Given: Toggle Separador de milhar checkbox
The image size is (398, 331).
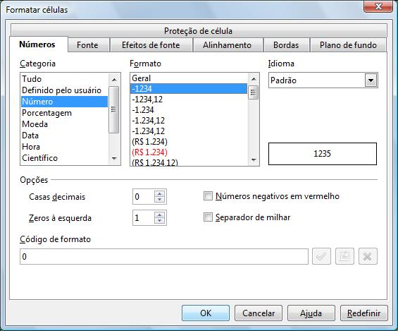Looking at the screenshot, I should pos(208,217).
